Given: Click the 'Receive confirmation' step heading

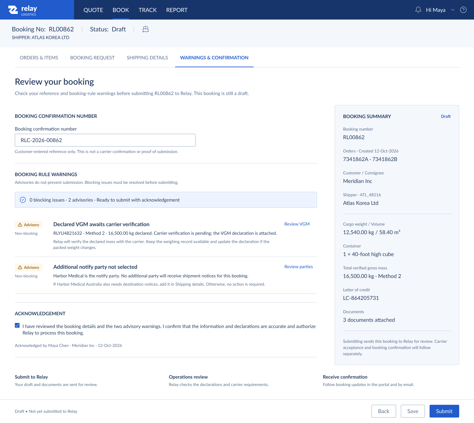Looking at the screenshot, I should pos(345,377).
